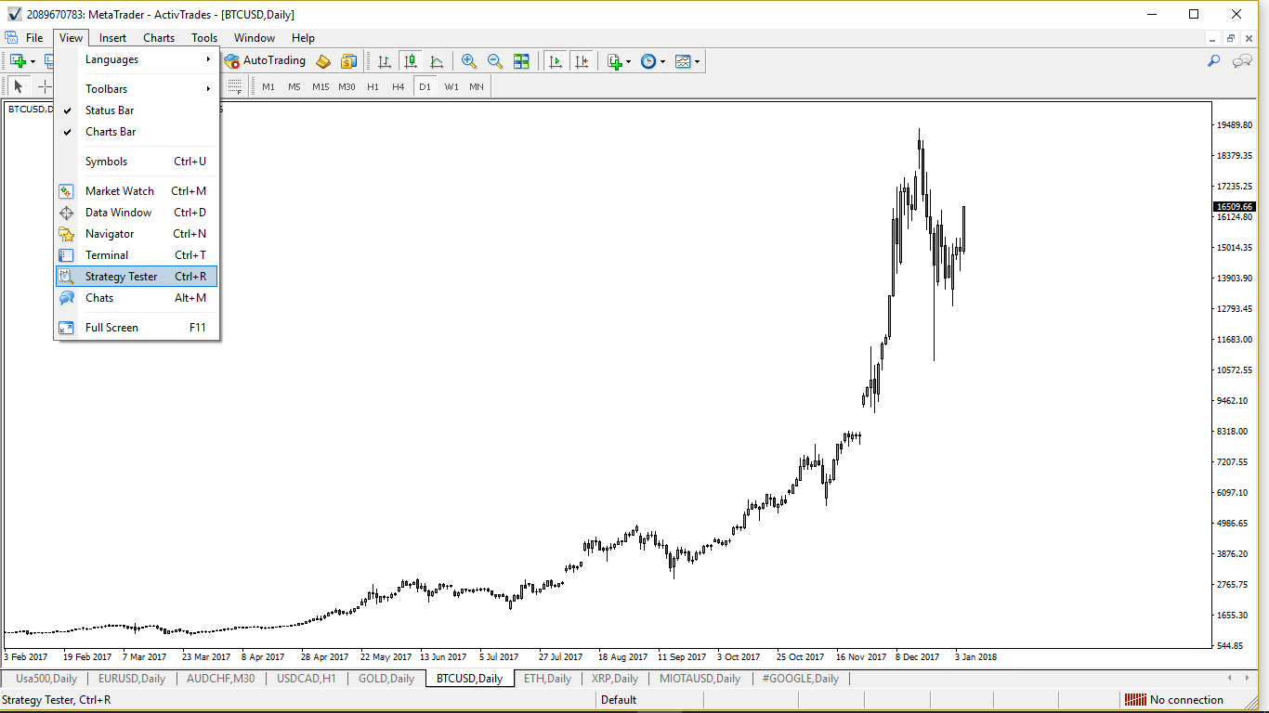
Task: Click the tile windows icon
Action: (521, 61)
